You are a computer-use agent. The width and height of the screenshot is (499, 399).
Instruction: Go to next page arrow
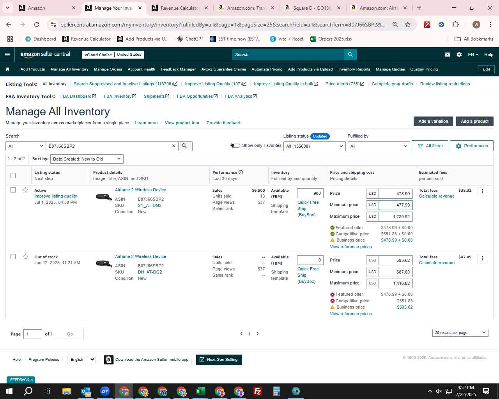258,334
